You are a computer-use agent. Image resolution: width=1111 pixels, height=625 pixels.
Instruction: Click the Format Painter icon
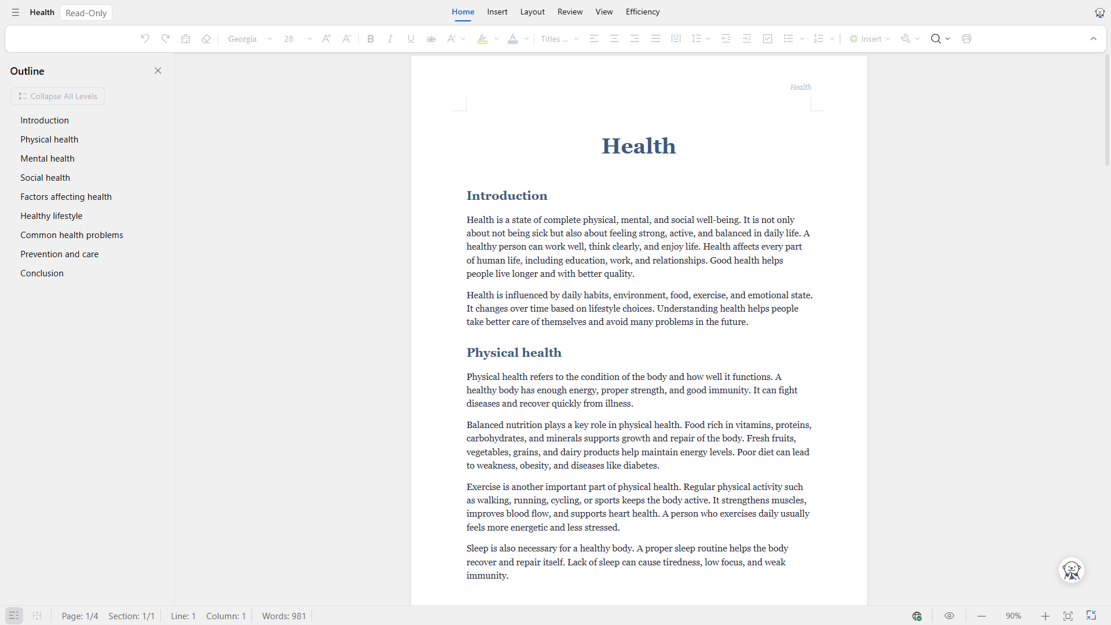coord(186,39)
